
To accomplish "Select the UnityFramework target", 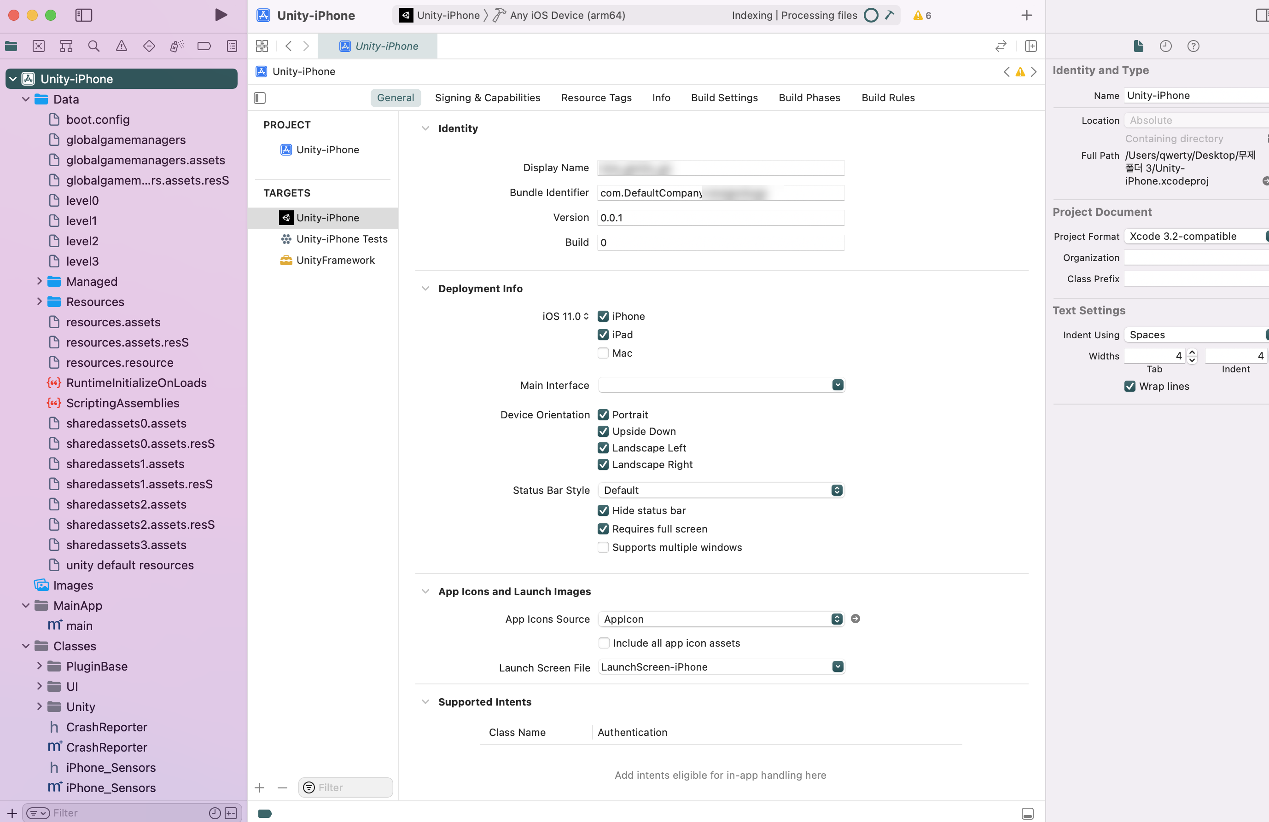I will tap(335, 260).
